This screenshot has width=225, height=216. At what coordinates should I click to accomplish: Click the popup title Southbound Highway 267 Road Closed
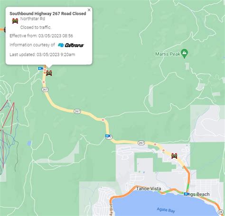(48, 14)
